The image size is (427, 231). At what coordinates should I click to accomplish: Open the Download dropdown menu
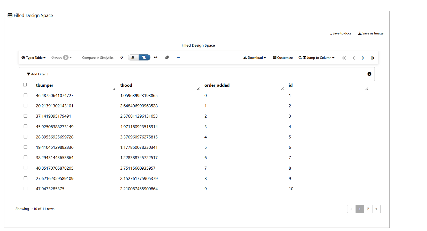(255, 58)
